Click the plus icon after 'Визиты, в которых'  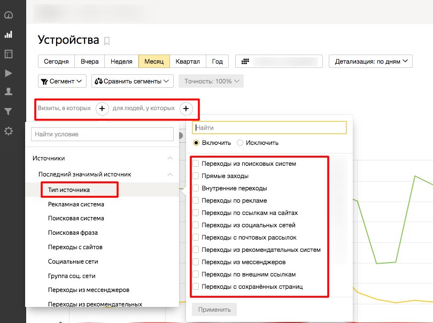101,108
